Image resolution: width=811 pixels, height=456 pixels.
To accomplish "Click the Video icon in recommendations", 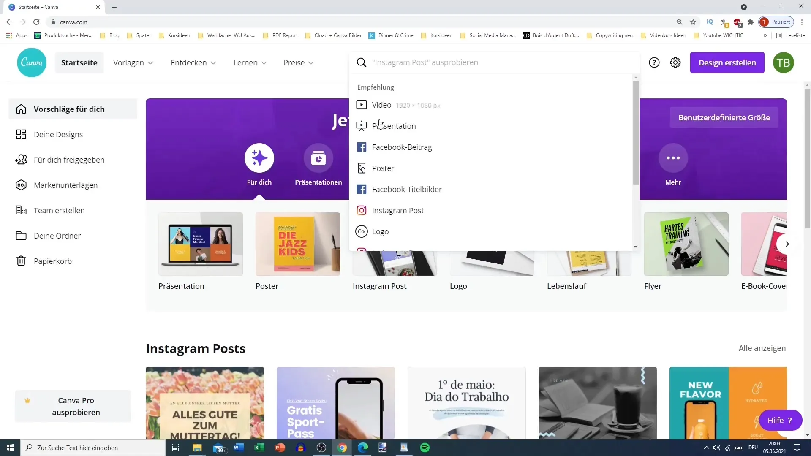I will point(362,105).
